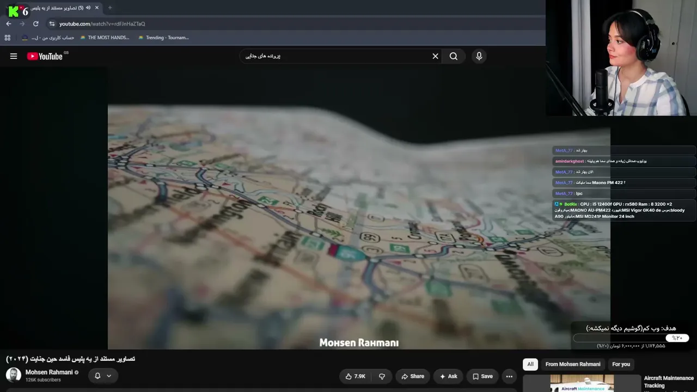697x392 pixels.
Task: Like the video with 7.9K likes
Action: [355, 376]
